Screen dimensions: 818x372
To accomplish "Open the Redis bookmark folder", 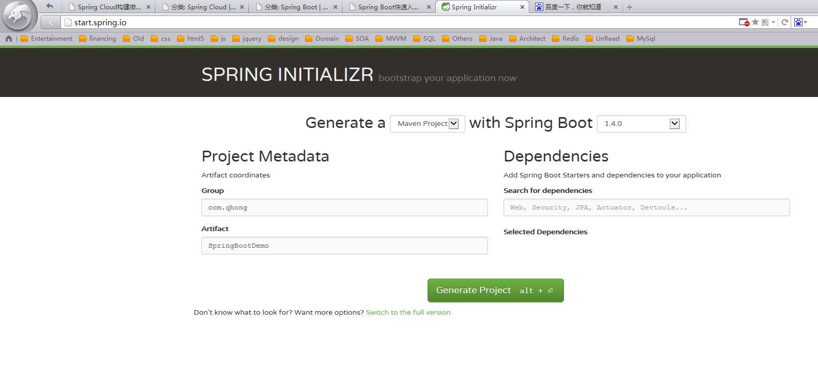I will pyautogui.click(x=565, y=38).
